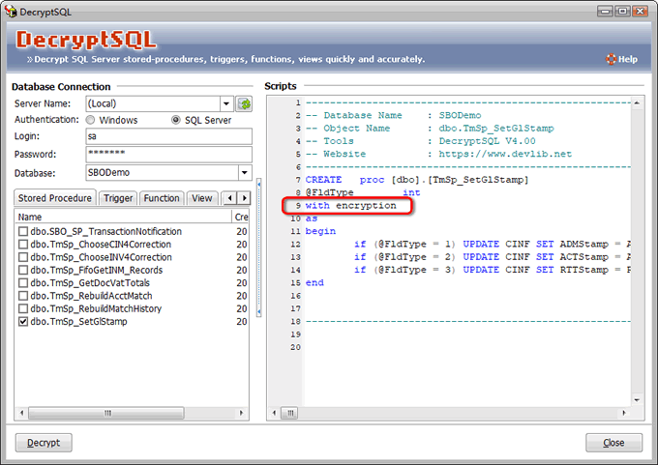Viewport: 658px width, 465px height.
Task: Click into the Password field
Action: [168, 154]
